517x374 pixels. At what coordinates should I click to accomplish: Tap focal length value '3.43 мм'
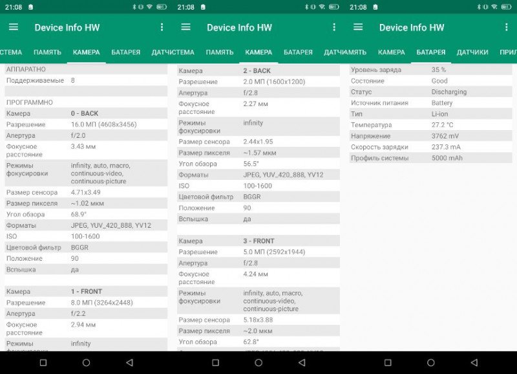coord(83,146)
